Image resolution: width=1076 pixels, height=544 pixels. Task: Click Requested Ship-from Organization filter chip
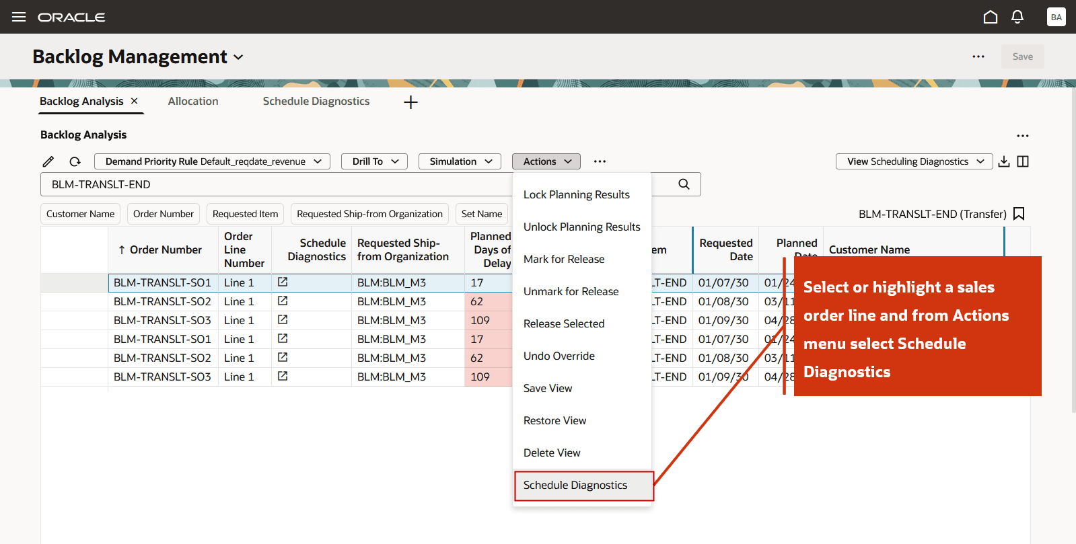[369, 214]
